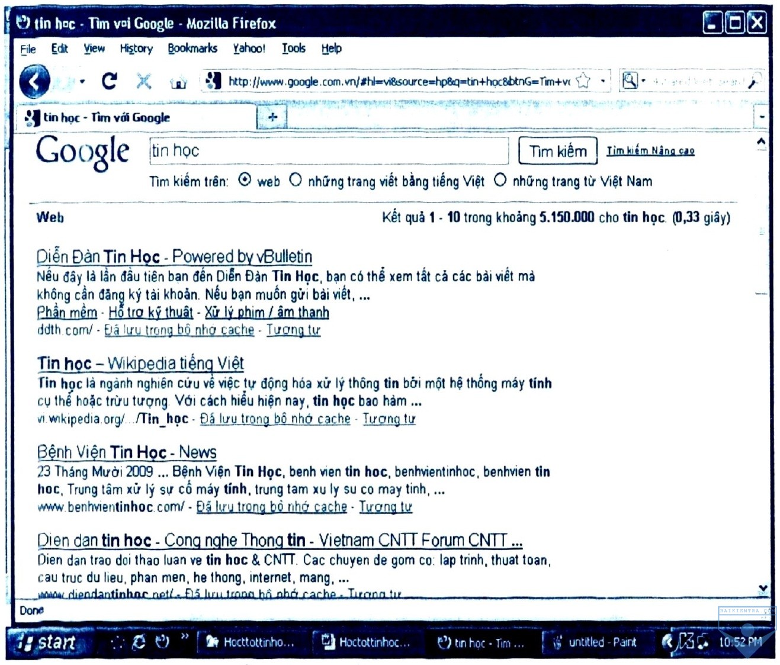Open the History menu
This screenshot has width=780, height=665.
click(x=136, y=49)
